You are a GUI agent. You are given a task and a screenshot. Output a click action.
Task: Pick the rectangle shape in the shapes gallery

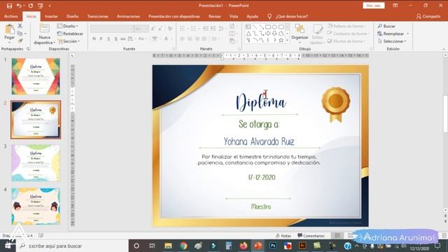point(267,27)
